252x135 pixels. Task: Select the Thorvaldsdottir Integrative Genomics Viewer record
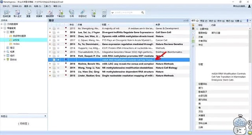119,52
